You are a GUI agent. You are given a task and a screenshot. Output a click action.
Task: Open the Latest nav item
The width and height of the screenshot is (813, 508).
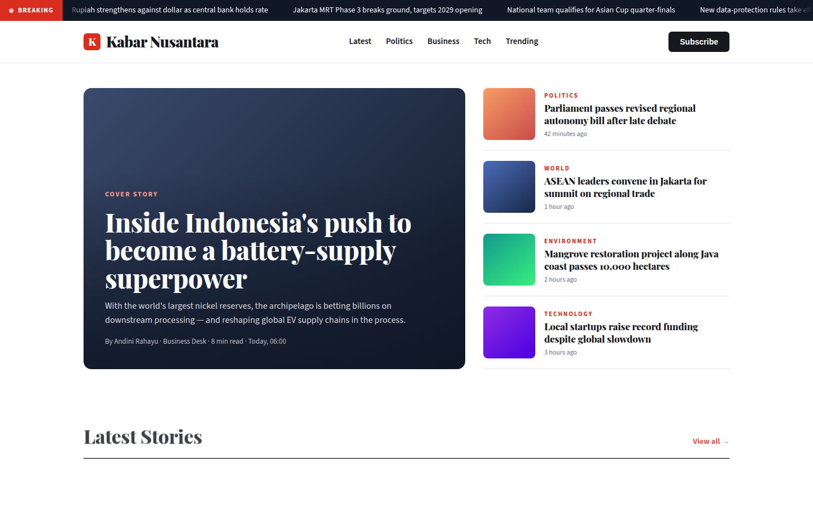(360, 41)
